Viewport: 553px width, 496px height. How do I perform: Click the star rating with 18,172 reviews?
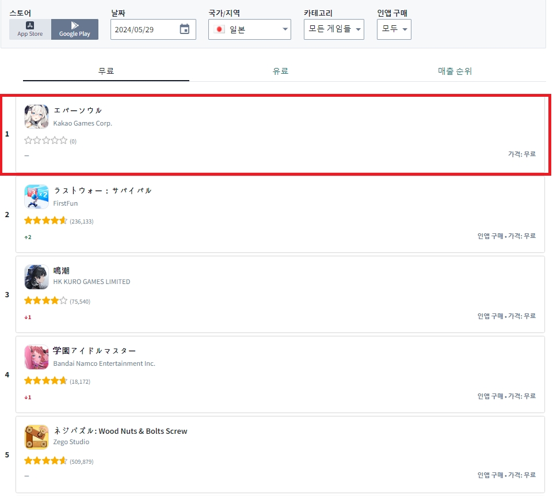[46, 381]
